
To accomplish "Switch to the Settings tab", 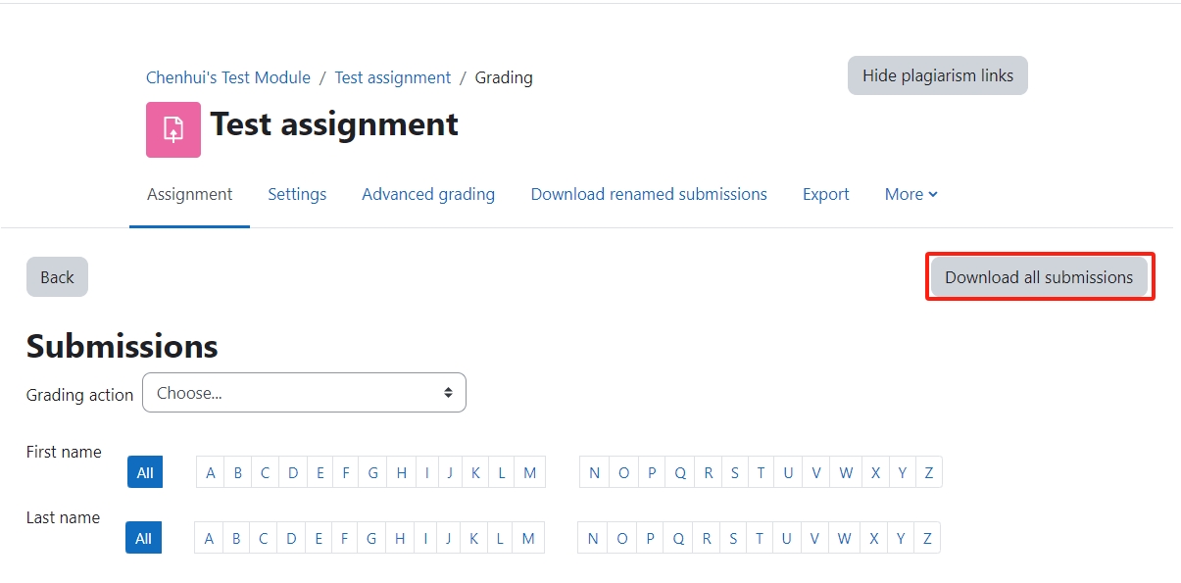I will [x=297, y=194].
